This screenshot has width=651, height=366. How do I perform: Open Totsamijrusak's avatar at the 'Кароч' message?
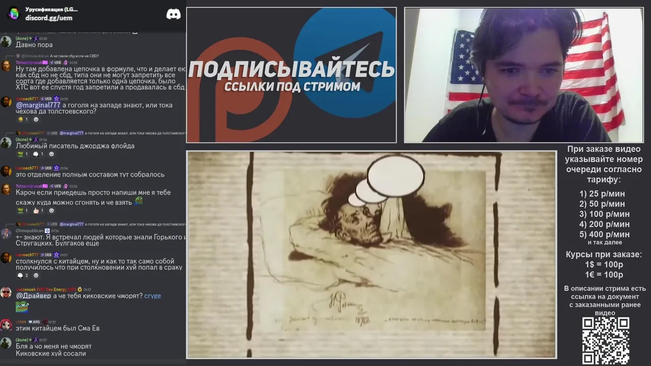pyautogui.click(x=6, y=190)
